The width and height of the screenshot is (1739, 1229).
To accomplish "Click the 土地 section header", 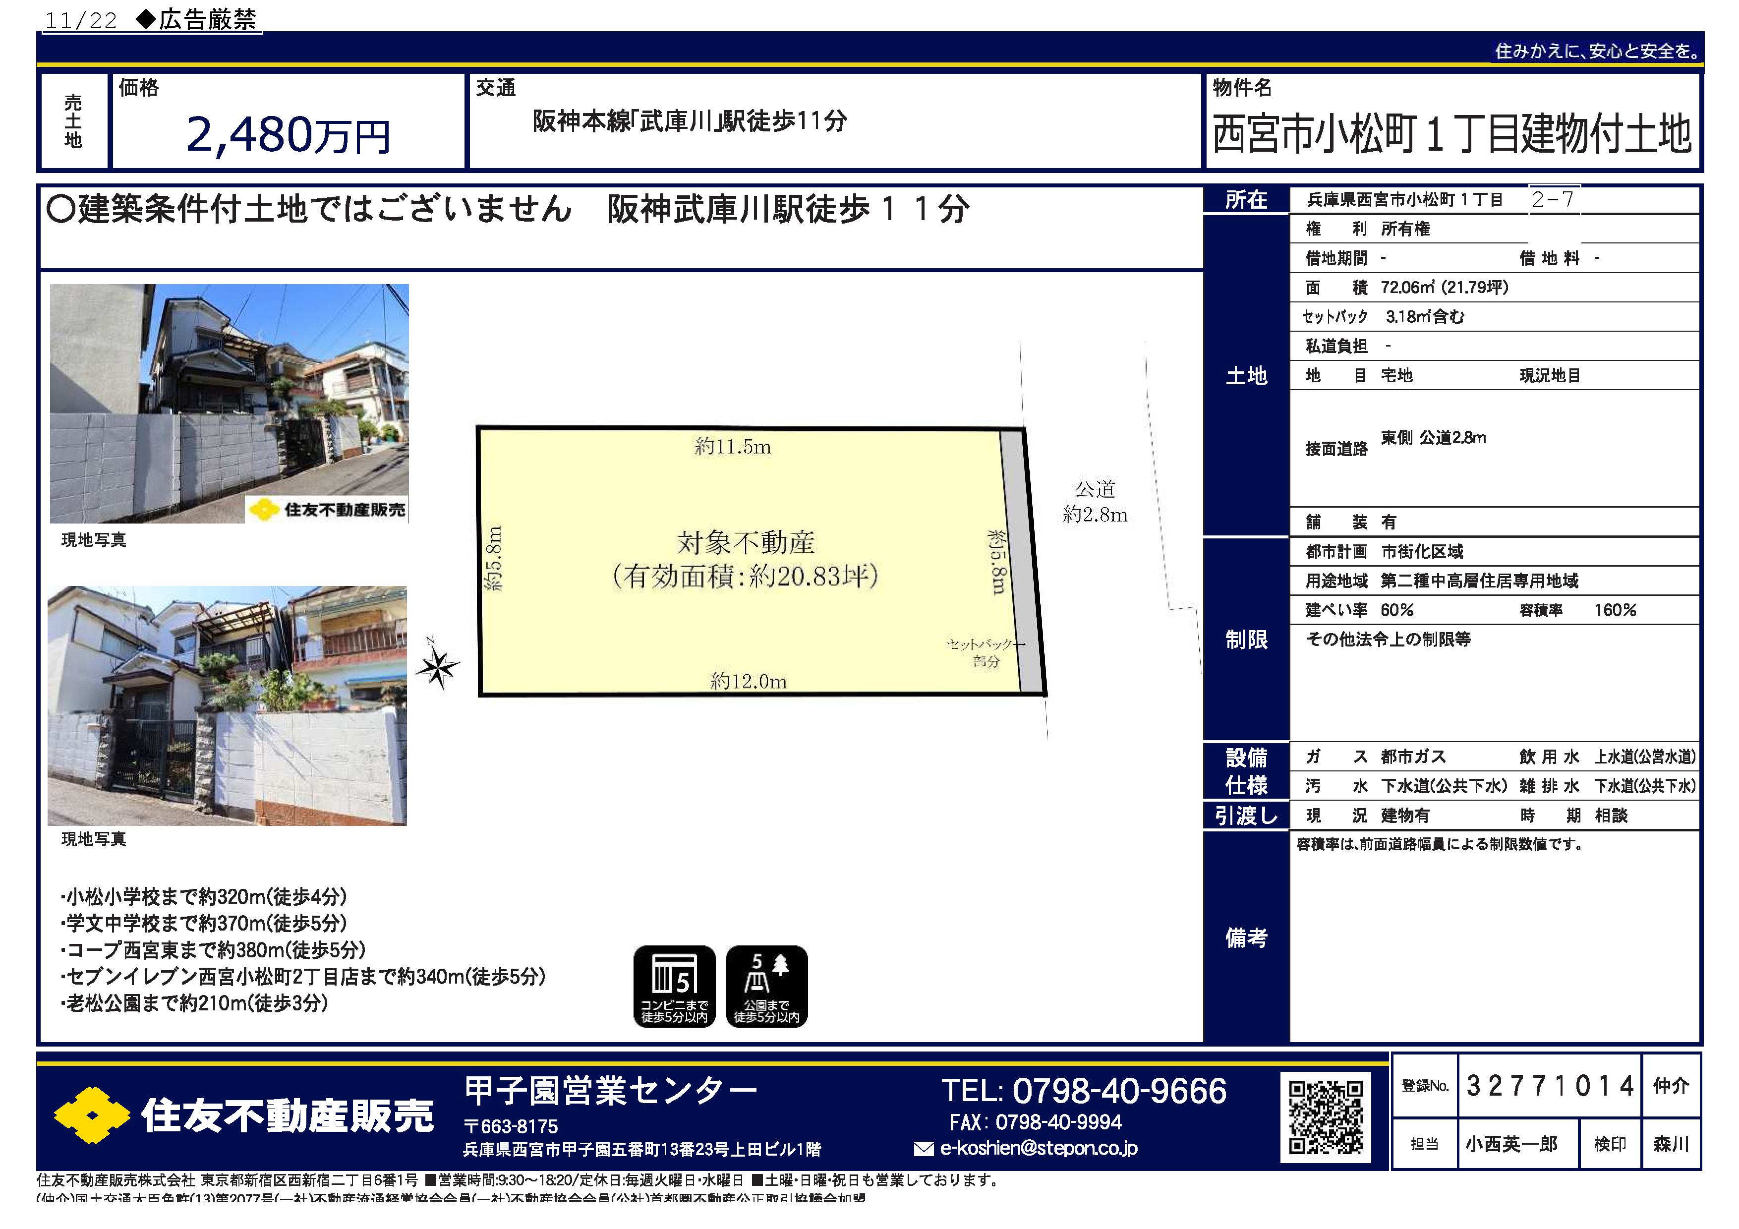I will click(1246, 376).
